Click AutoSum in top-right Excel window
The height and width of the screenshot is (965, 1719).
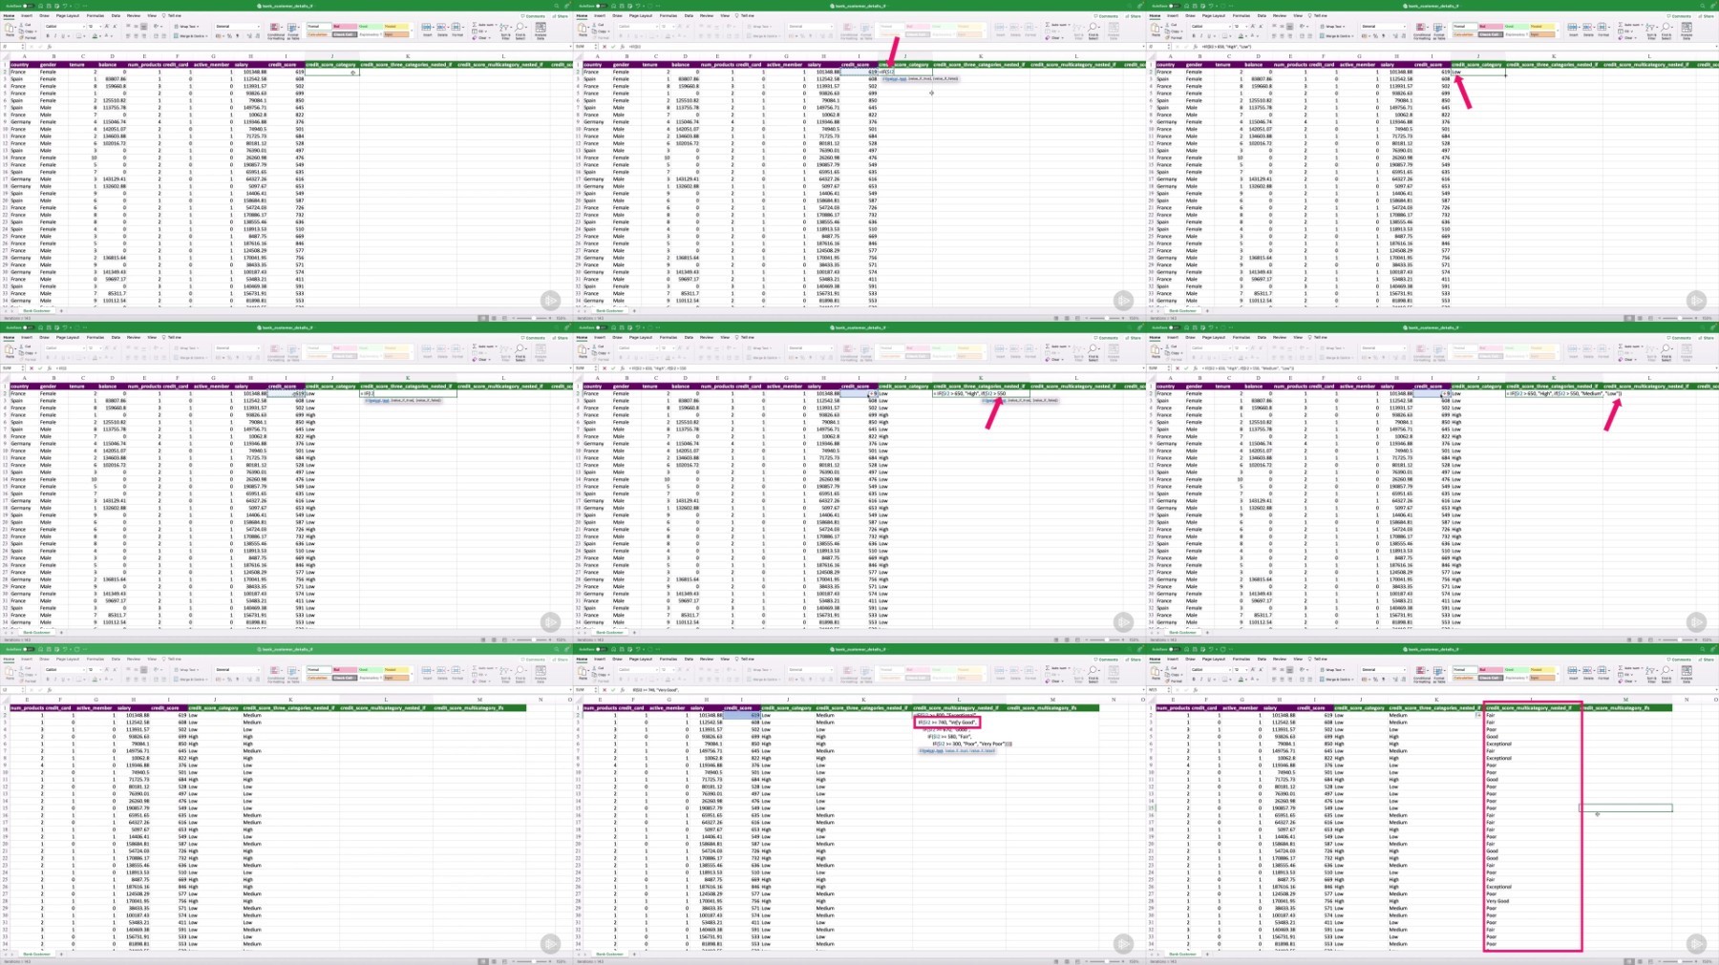[x=1629, y=25]
